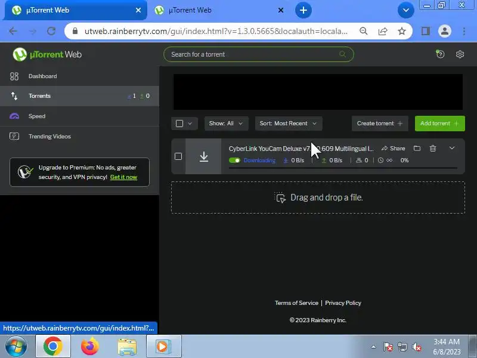
Task: Open Chrome tab search dropdown
Action: tap(405, 10)
